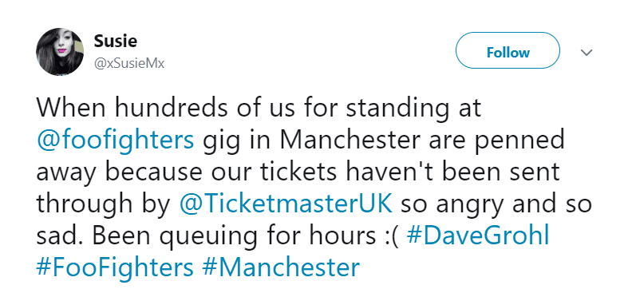Image resolution: width=632 pixels, height=289 pixels.
Task: Select the #DaveGrohl hashtag
Action: pos(478,236)
